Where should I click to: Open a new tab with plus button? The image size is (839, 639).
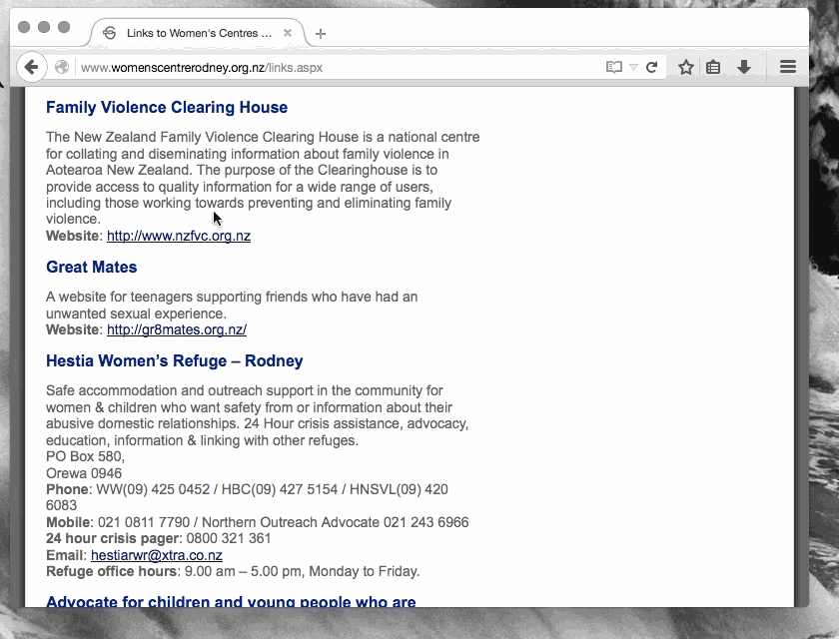coord(321,34)
